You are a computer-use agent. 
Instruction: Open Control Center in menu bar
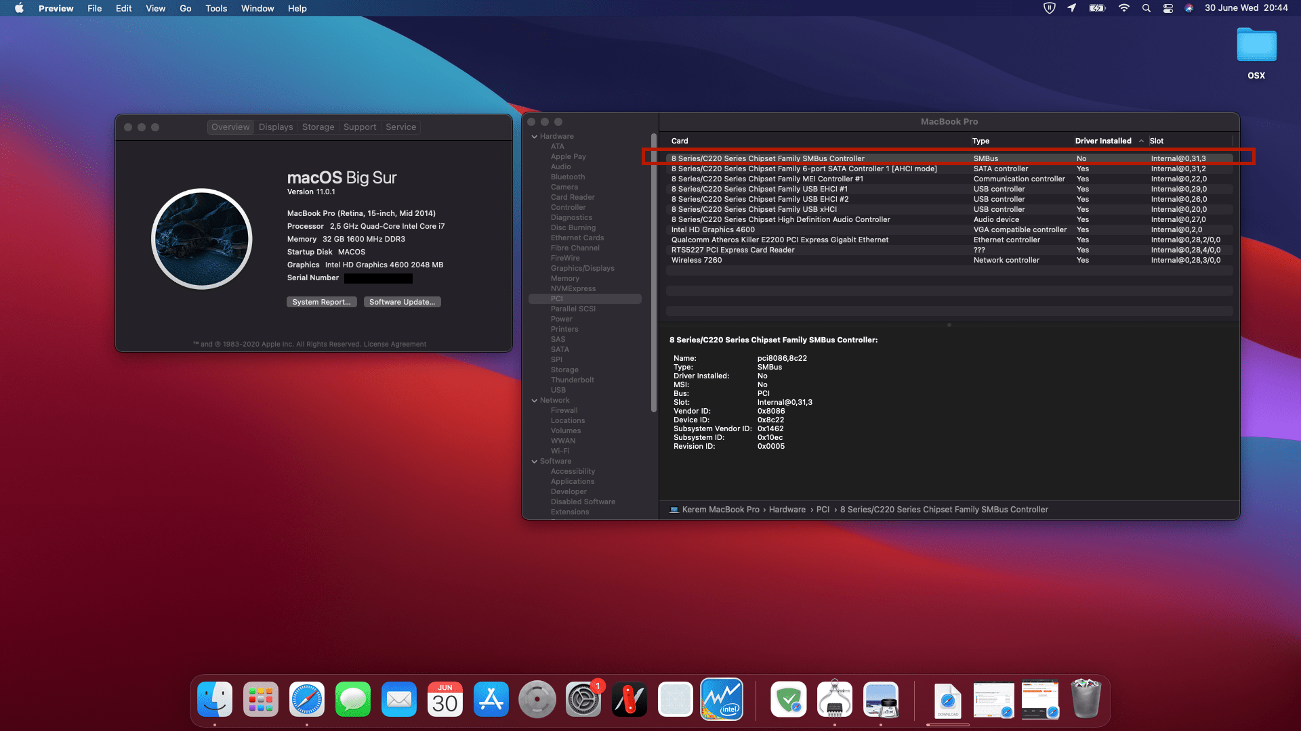tap(1168, 8)
